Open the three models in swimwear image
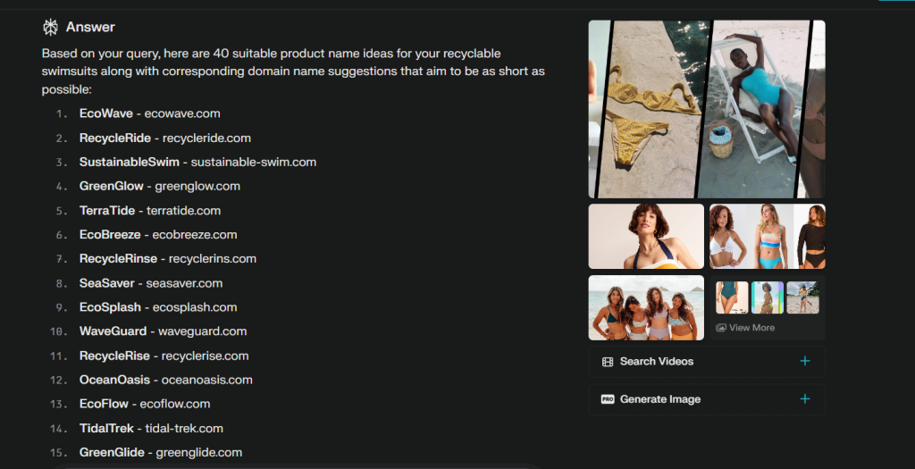Viewport: 915px width, 469px height. tap(768, 236)
